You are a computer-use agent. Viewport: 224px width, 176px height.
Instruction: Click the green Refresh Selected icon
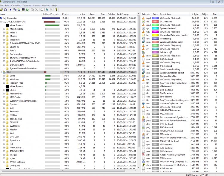(x=27, y=10)
